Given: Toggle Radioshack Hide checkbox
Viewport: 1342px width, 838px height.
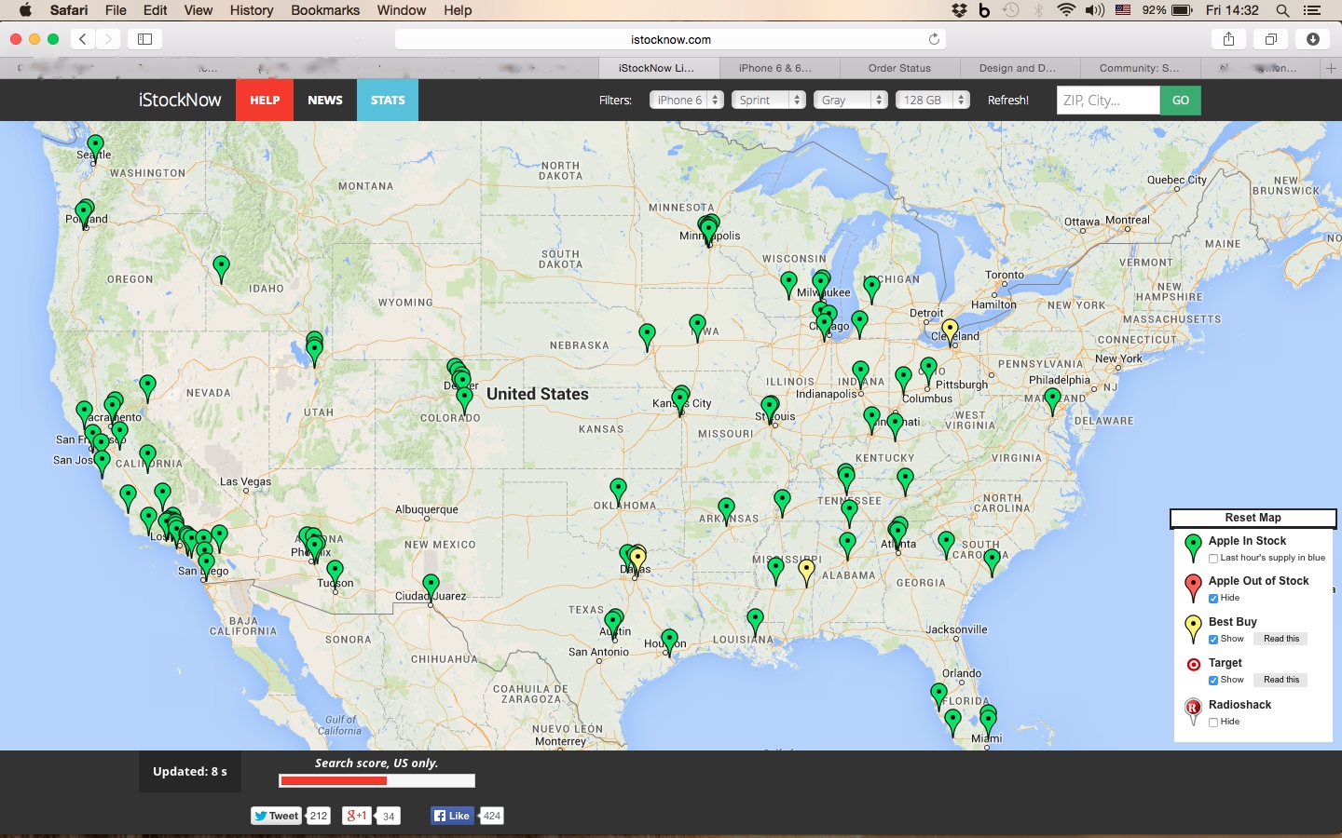Looking at the screenshot, I should point(1213,722).
